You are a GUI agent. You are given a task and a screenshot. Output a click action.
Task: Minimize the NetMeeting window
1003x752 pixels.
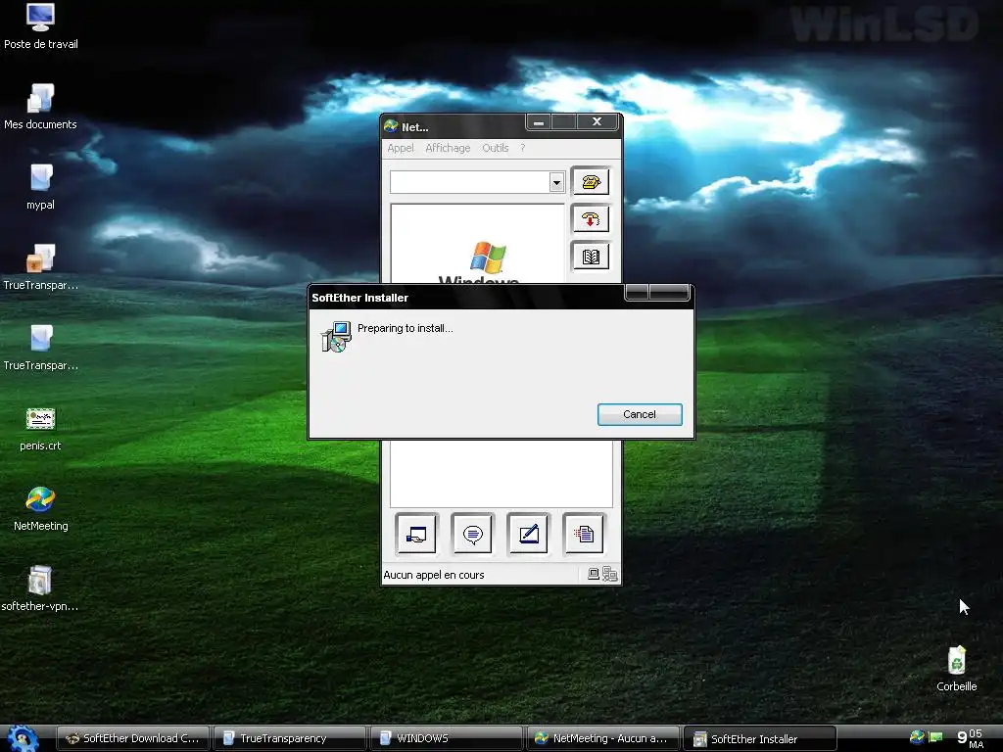(539, 122)
